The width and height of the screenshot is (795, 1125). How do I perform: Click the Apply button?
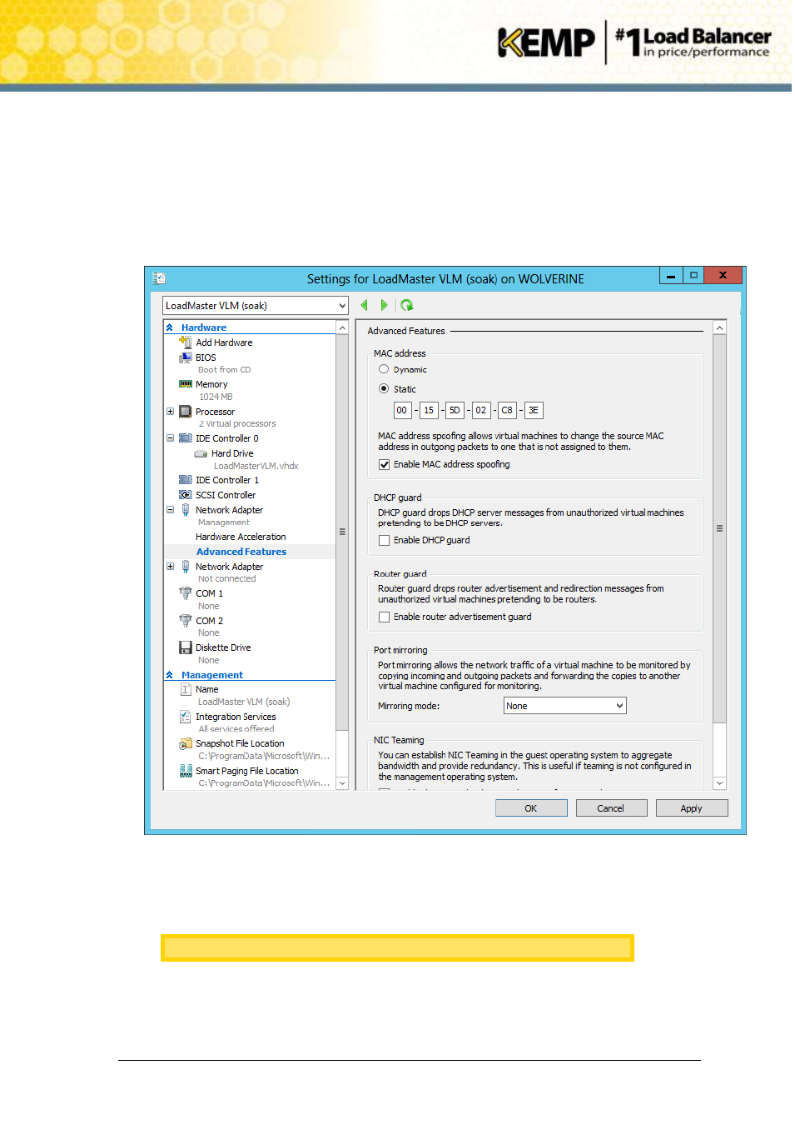[692, 808]
